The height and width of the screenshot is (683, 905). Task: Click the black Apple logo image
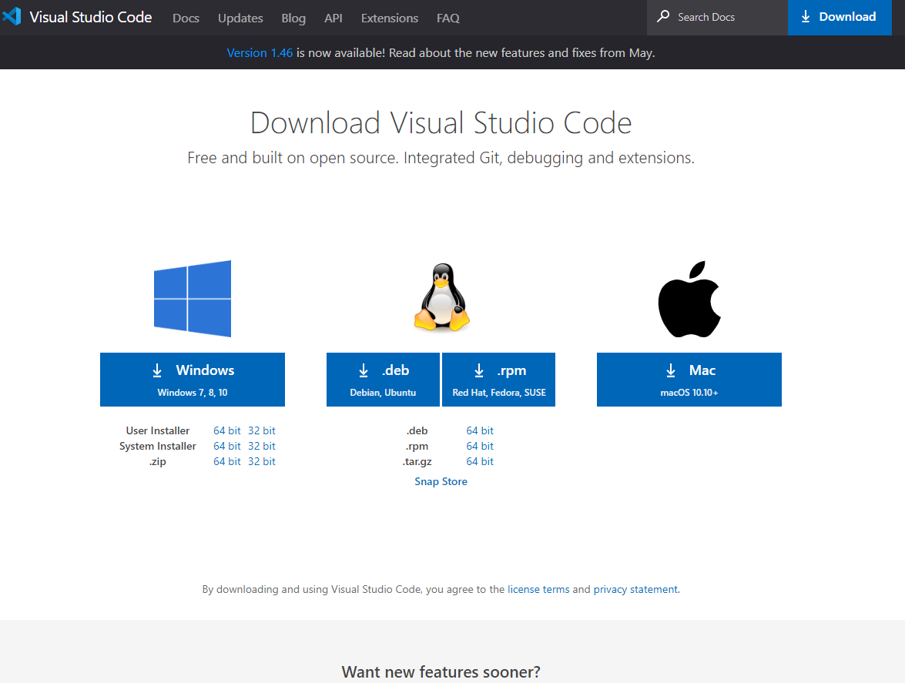(689, 299)
